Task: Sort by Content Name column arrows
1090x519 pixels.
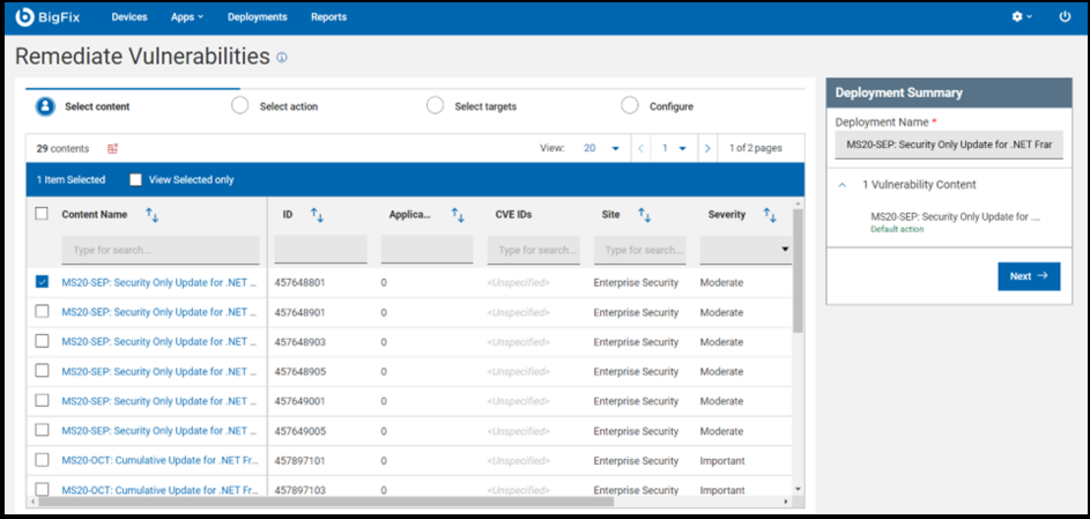Action: pyautogui.click(x=152, y=215)
